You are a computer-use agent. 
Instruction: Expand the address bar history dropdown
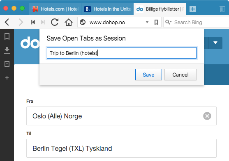pos(147,22)
